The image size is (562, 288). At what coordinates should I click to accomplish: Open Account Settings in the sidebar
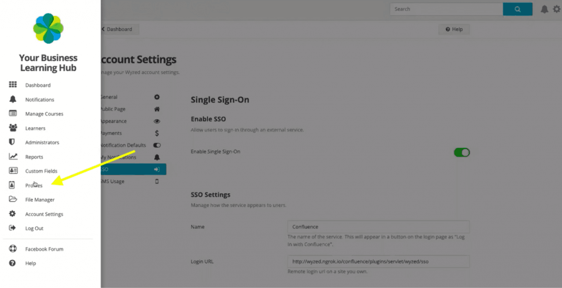pyautogui.click(x=44, y=214)
